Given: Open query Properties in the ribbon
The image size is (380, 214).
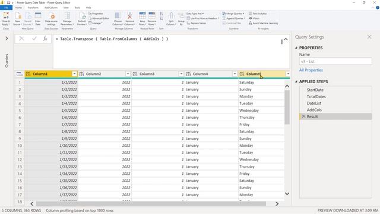Looking at the screenshot, I should tap(96, 14).
